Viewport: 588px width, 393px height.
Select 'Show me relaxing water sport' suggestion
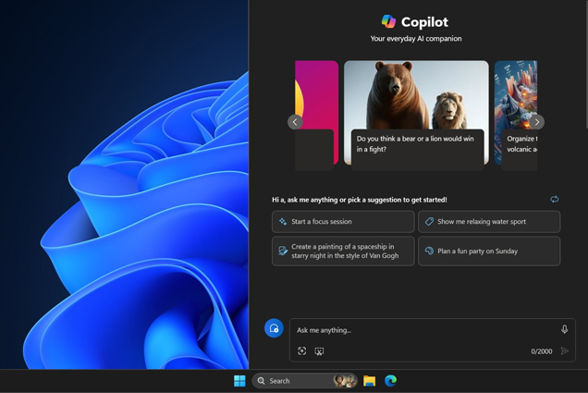pyautogui.click(x=488, y=222)
